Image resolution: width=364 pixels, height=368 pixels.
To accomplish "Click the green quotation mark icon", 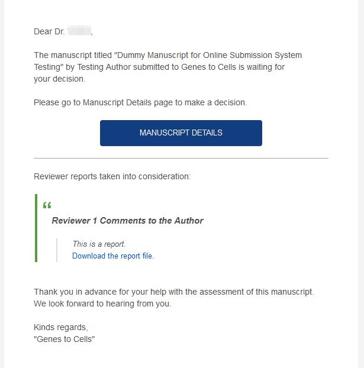I will [x=47, y=205].
